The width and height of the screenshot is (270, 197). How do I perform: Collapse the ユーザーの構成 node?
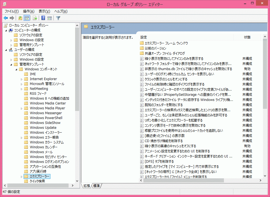tap(6, 50)
